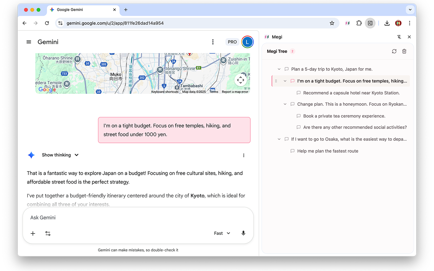Click the Megi logo in the side panel header
The image size is (434, 271).
(x=267, y=37)
